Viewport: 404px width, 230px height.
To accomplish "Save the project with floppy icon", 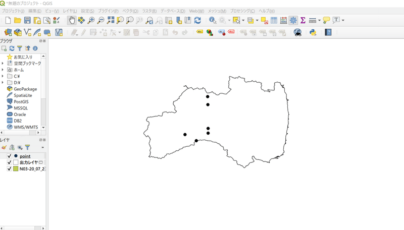I will coord(27,20).
